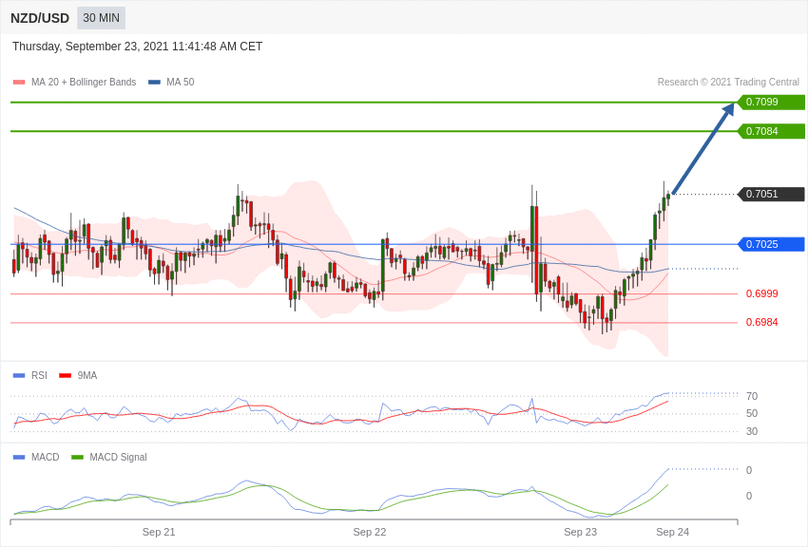
Task: Click the 9MA legend label
Action: (87, 376)
